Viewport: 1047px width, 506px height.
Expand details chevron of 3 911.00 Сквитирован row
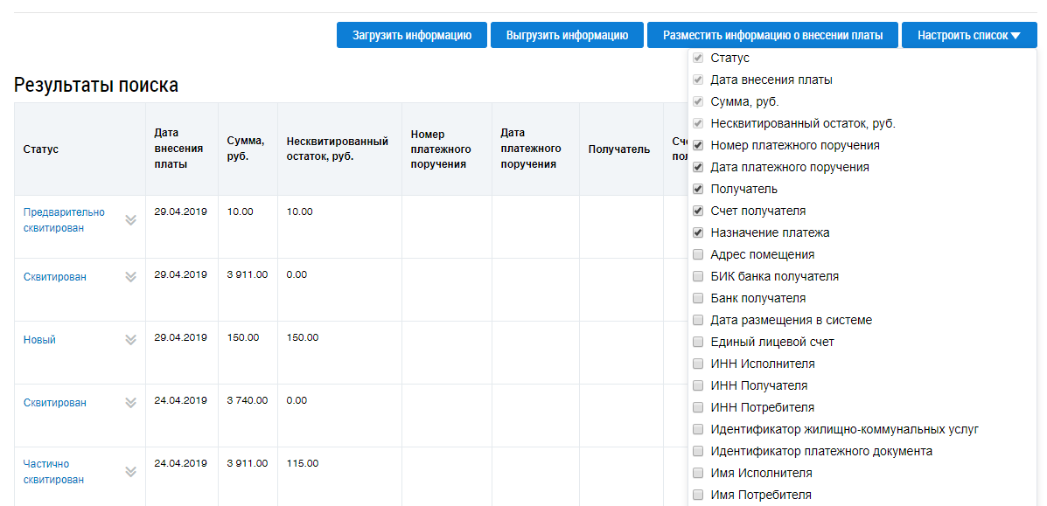pos(131,276)
